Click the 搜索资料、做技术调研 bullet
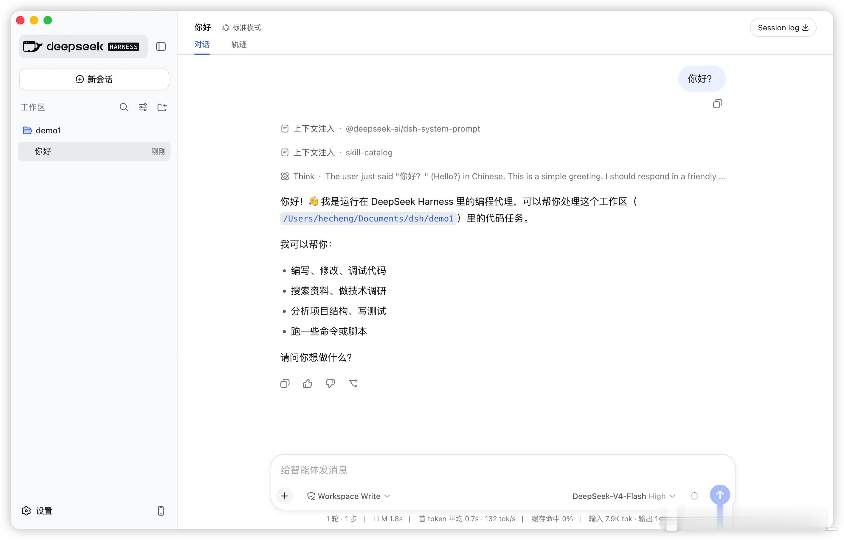Viewport: 844px width, 540px height. (x=338, y=291)
